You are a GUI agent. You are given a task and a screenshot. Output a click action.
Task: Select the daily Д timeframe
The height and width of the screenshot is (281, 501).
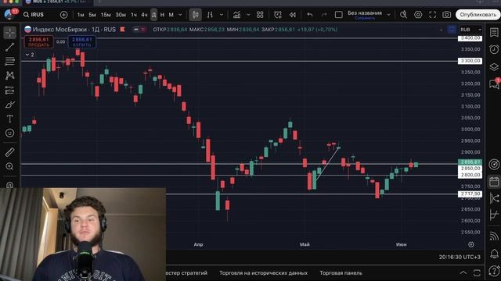pyautogui.click(x=153, y=15)
